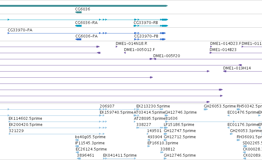Click the GH26053.5prime label

(x=220, y=106)
